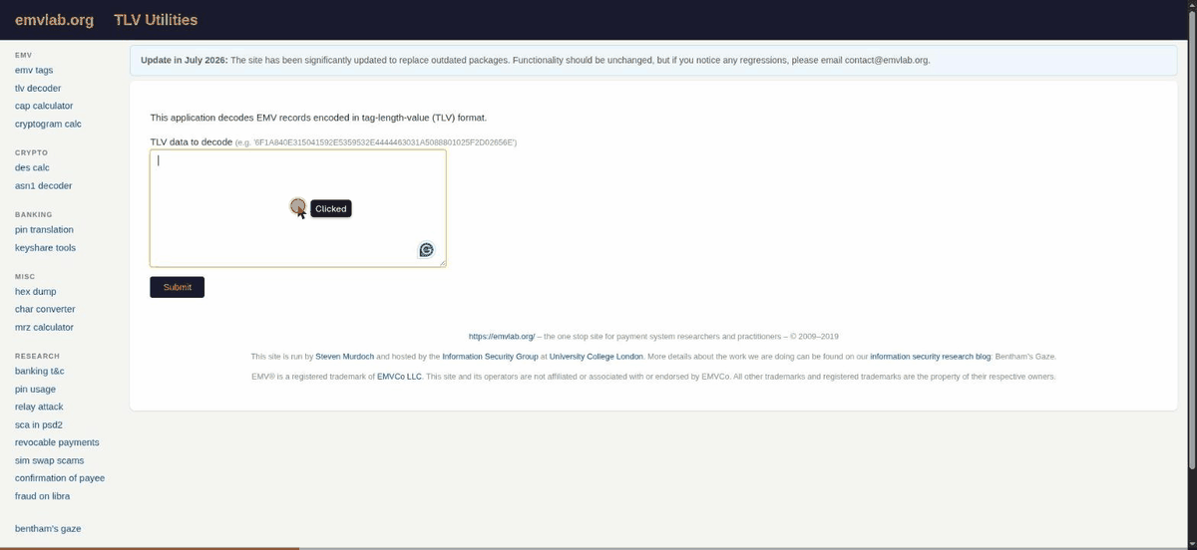Image resolution: width=1197 pixels, height=550 pixels.
Task: Click the CRYPTO sidebar section heading
Action: tap(29, 152)
